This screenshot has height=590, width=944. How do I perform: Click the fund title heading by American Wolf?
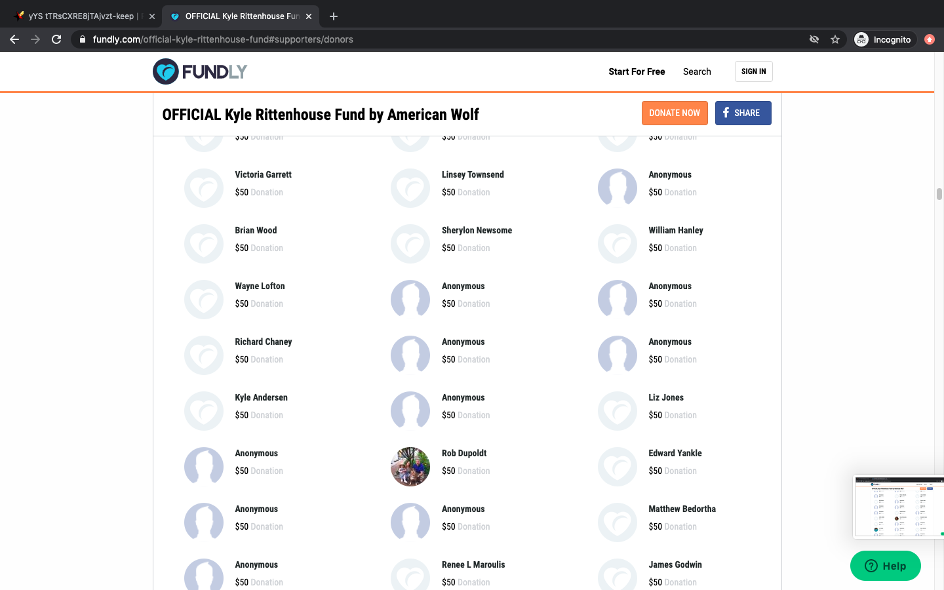click(321, 115)
